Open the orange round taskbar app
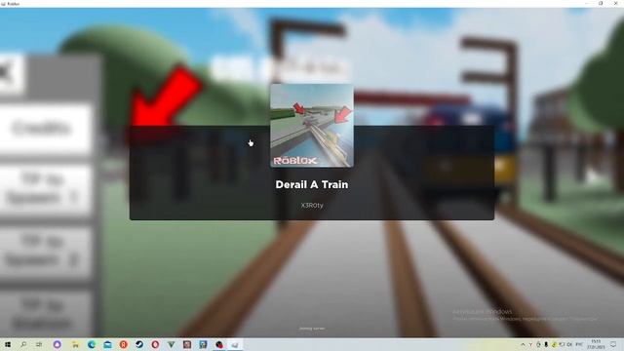 pos(124,344)
